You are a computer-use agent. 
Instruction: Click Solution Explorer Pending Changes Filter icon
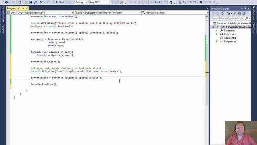228,14
